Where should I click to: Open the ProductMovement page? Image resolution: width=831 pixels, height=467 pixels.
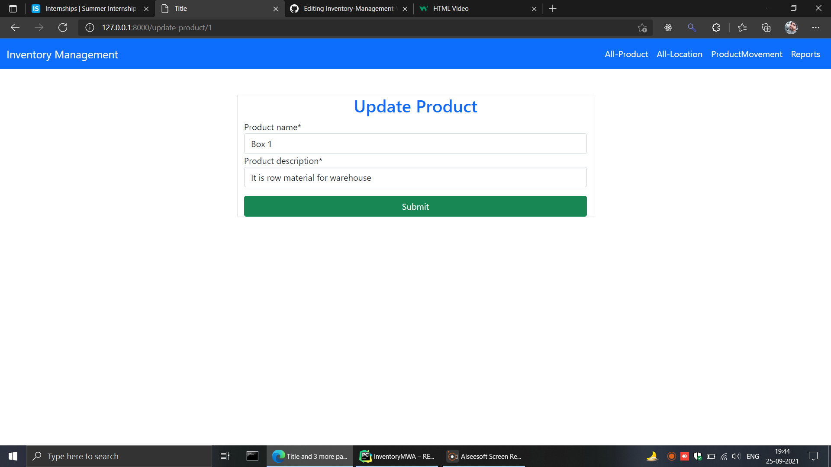pos(747,54)
